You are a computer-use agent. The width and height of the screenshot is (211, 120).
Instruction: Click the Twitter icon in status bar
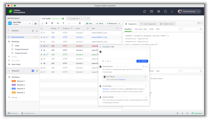pyautogui.click(x=182, y=113)
